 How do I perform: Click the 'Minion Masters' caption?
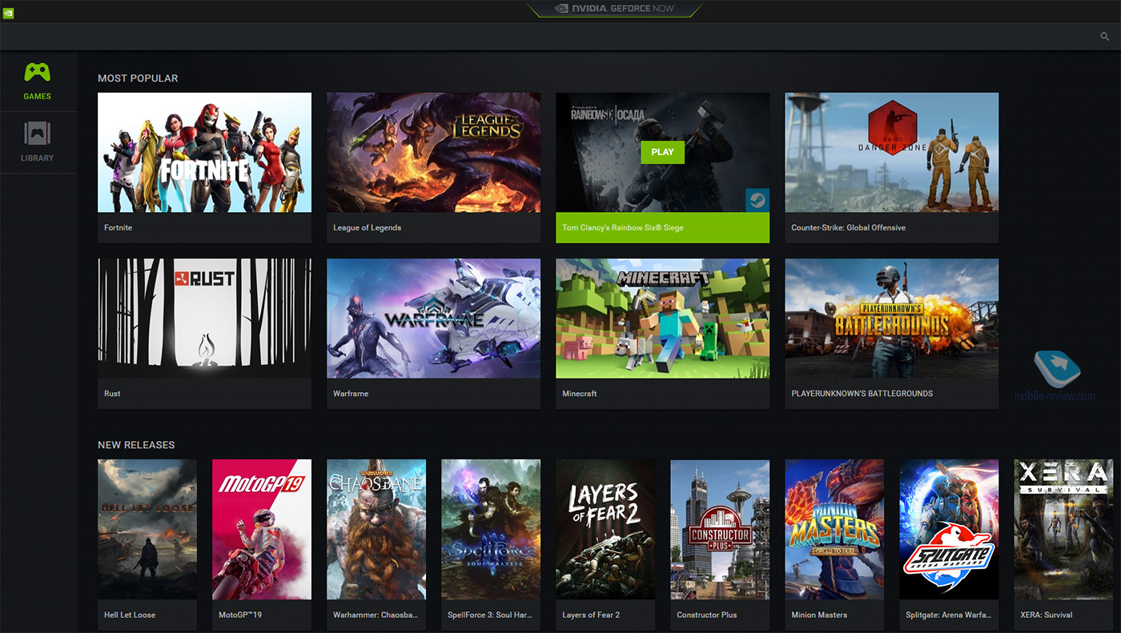coord(819,615)
